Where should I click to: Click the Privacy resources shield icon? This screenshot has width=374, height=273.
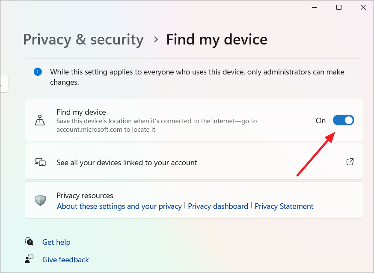tap(40, 200)
